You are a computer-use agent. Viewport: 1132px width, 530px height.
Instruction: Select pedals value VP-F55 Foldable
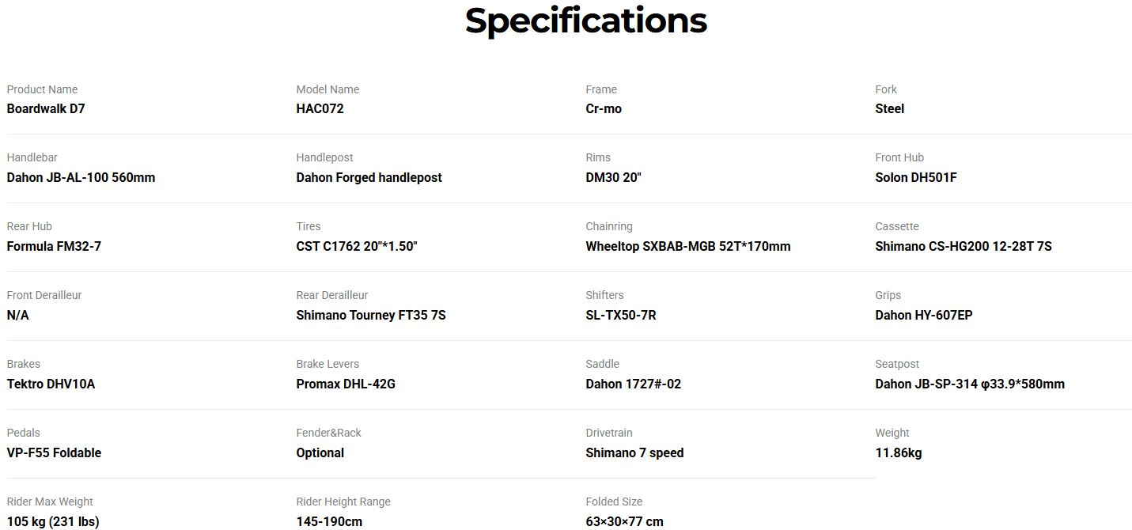(x=54, y=453)
